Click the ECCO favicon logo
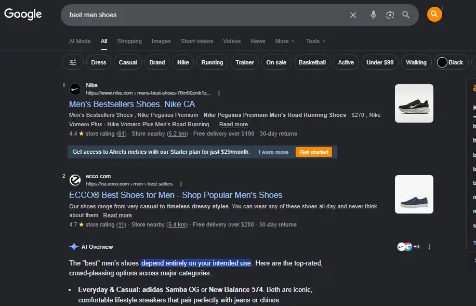The height and width of the screenshot is (306, 476). [x=75, y=180]
